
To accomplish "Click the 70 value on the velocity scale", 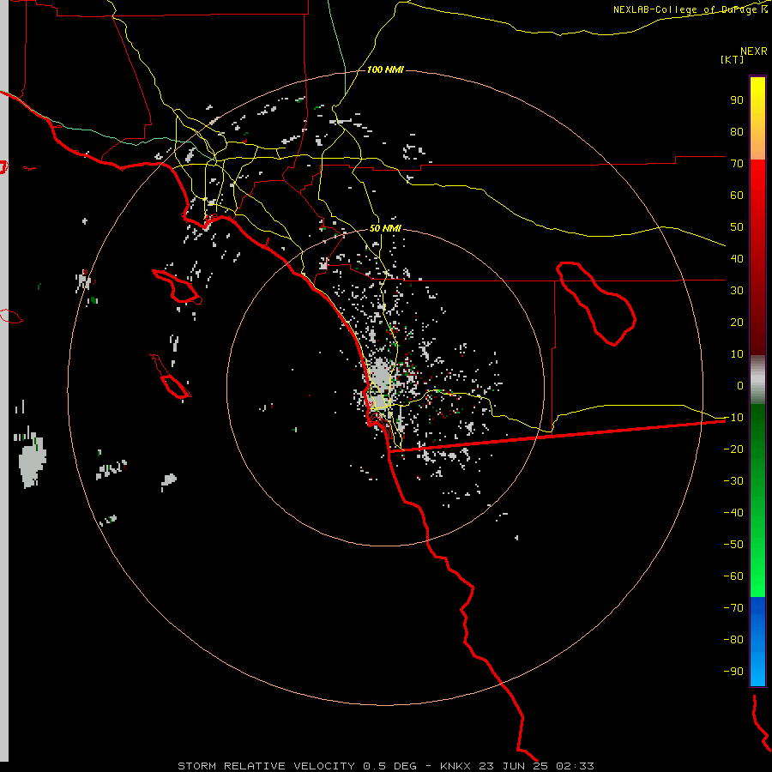I will point(737,164).
